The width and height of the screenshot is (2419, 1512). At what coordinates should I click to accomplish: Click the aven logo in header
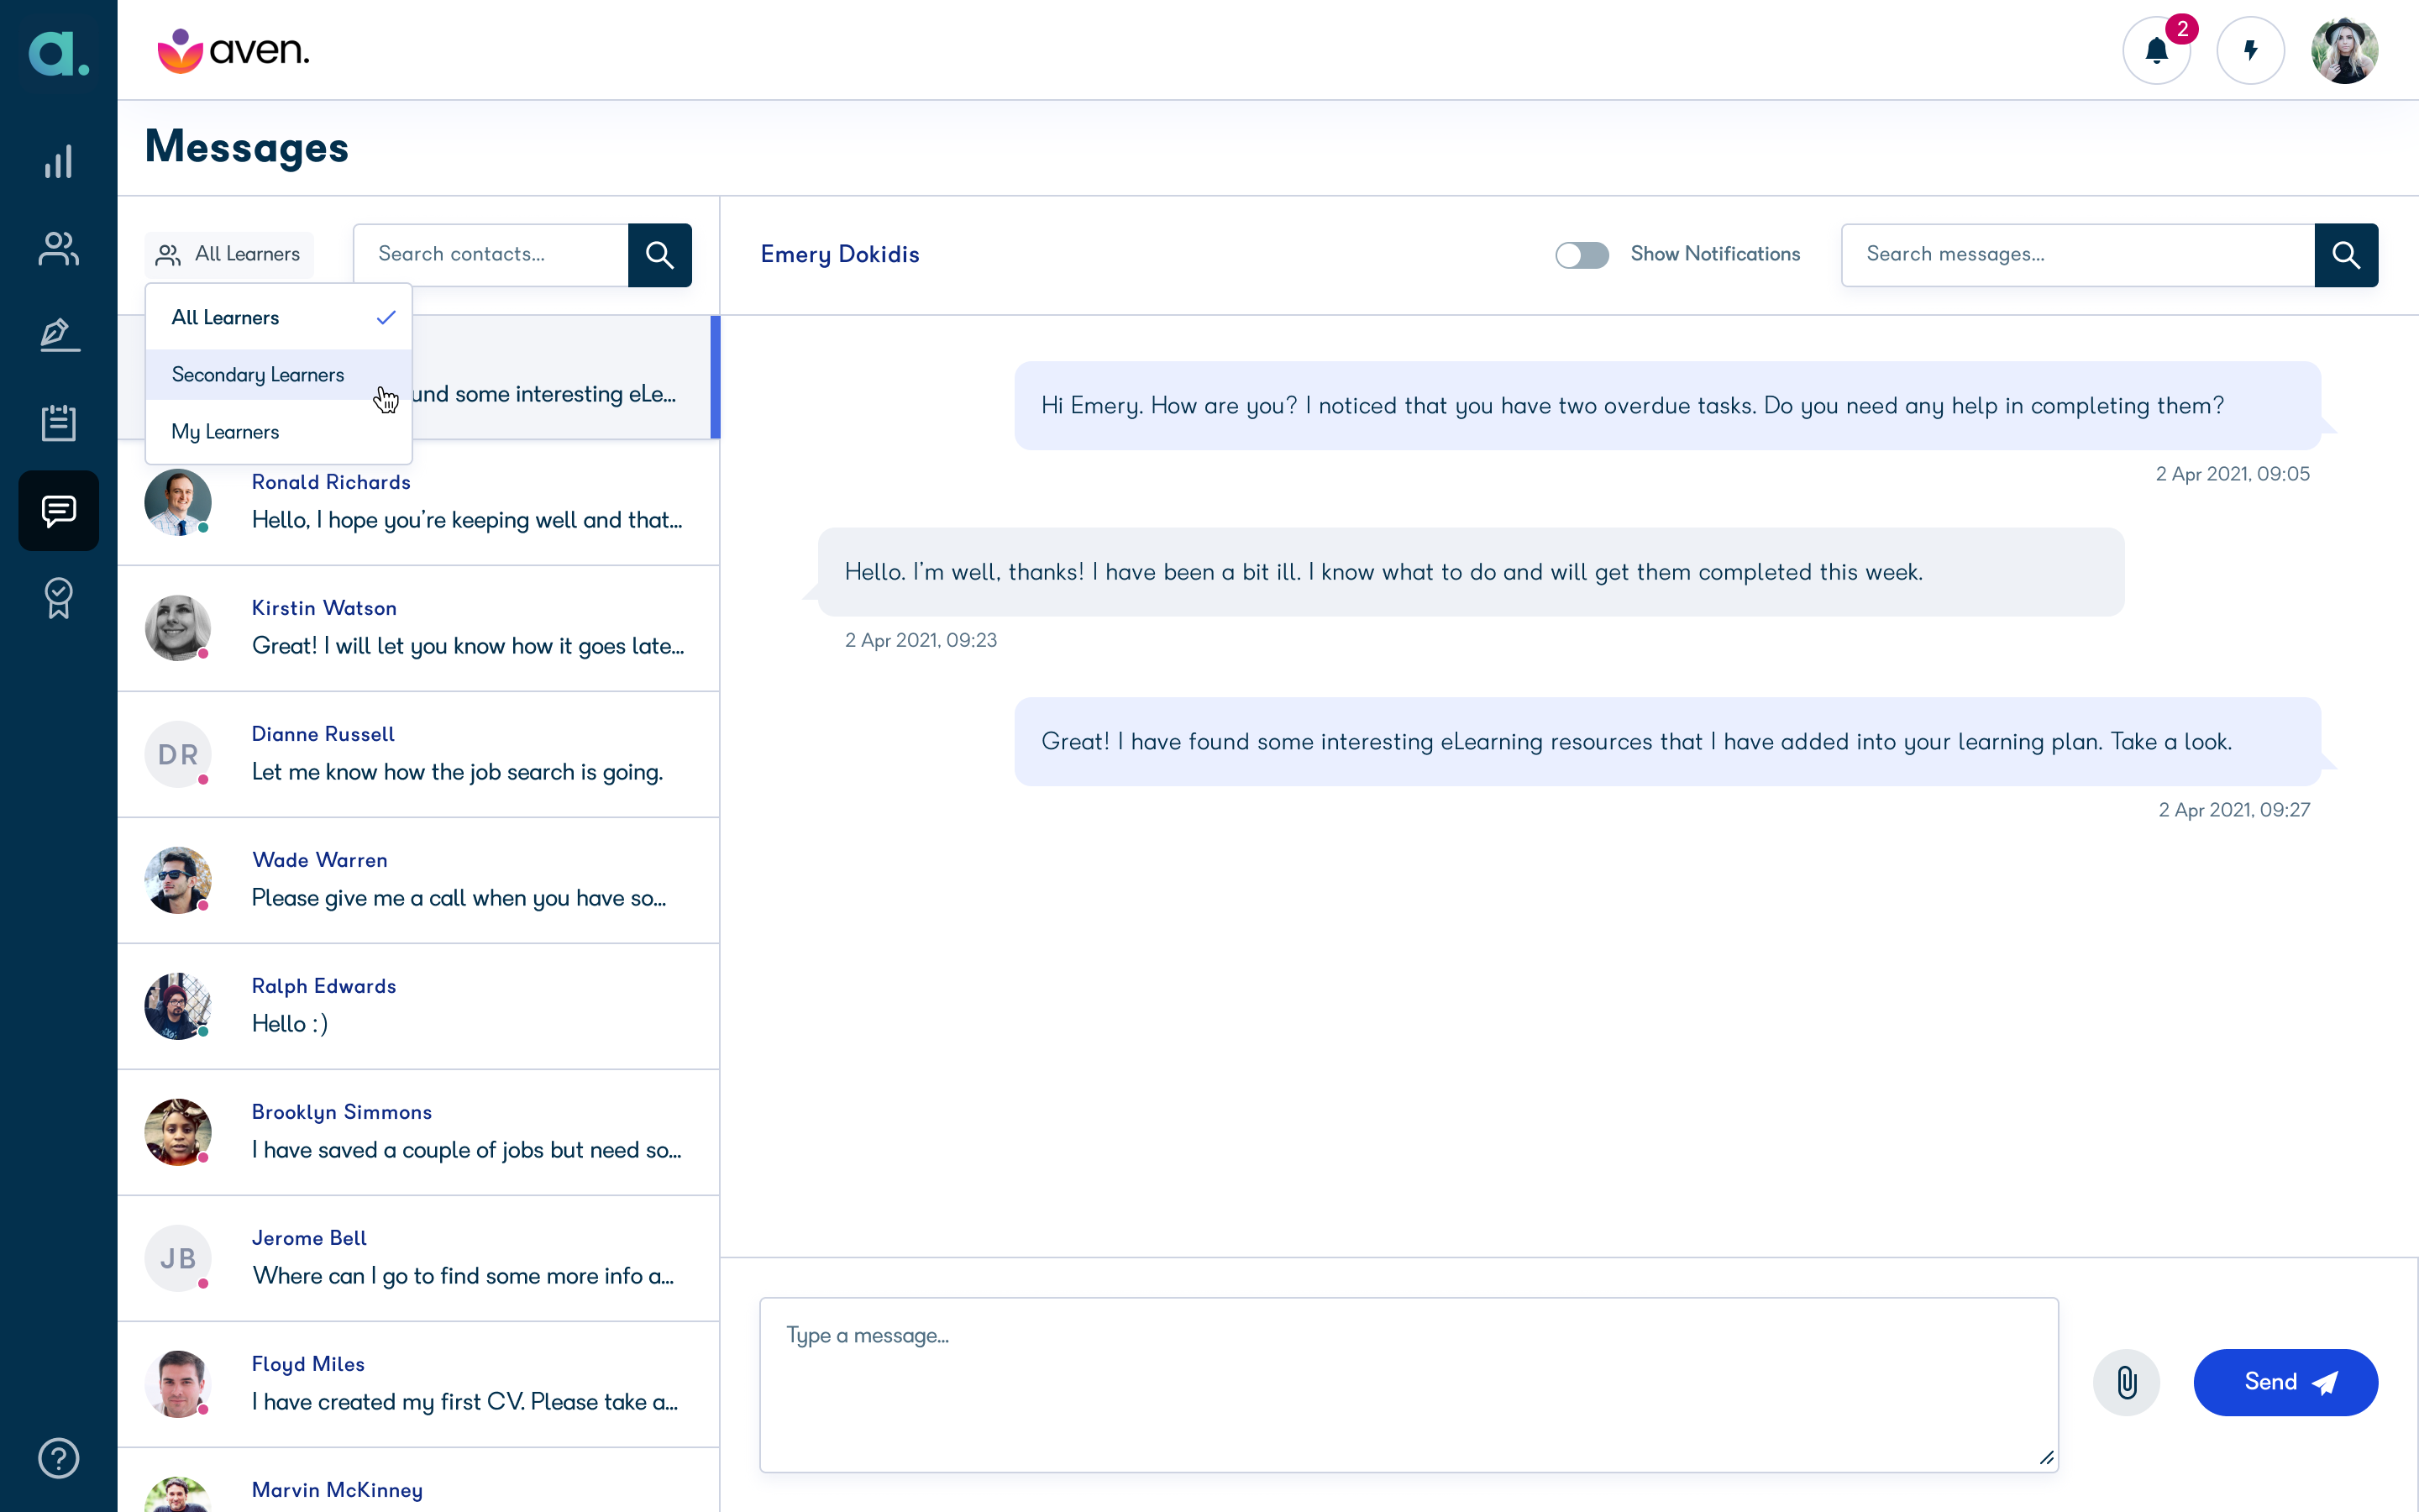coord(233,50)
